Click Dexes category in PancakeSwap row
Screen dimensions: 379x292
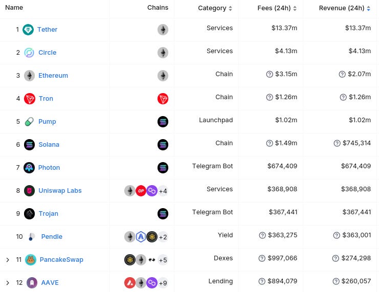coord(223,258)
